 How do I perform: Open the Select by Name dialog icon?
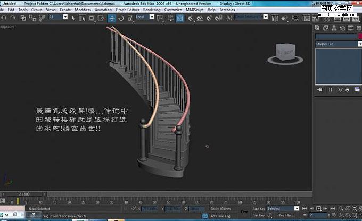point(82,18)
